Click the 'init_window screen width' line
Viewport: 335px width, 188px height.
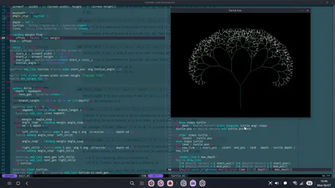[x=57, y=75]
